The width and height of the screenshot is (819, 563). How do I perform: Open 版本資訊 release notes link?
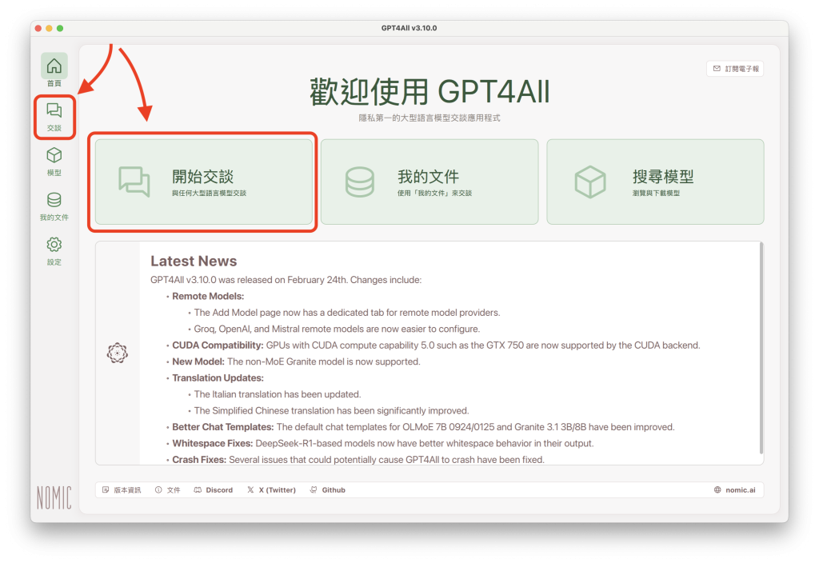[122, 490]
